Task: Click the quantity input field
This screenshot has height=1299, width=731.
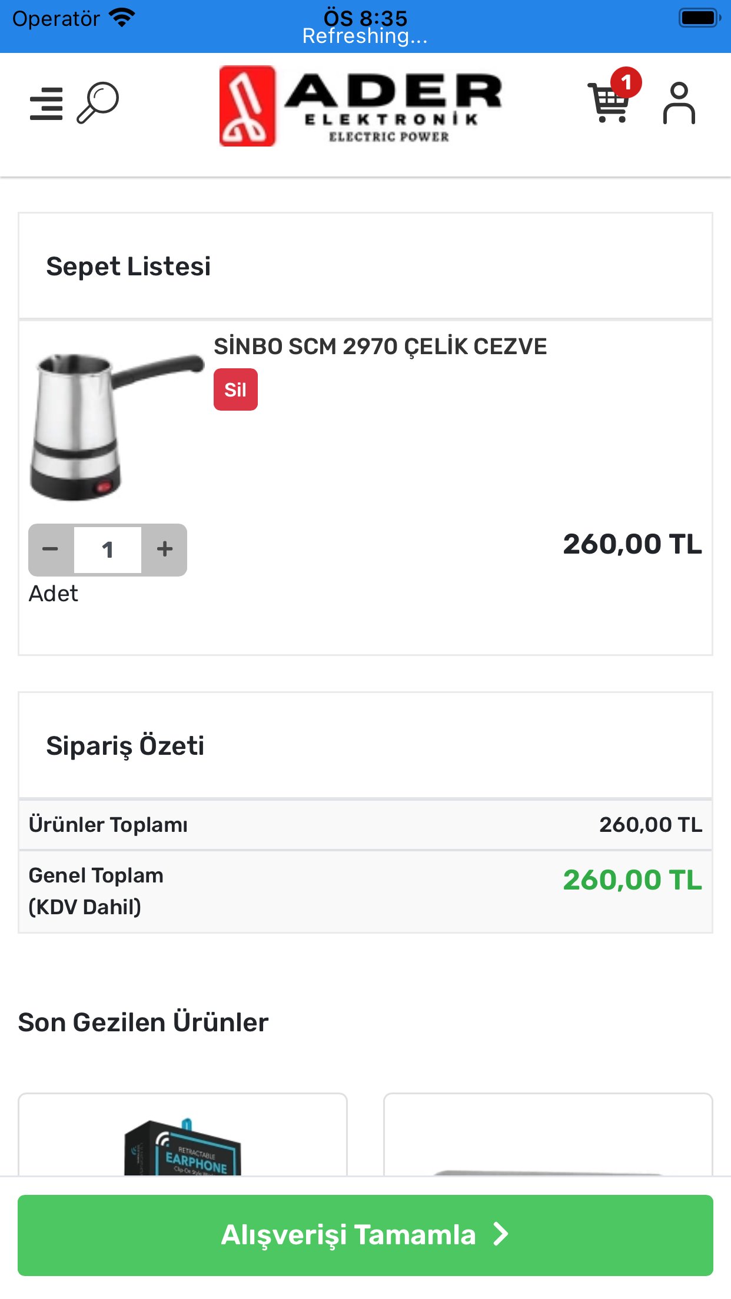Action: (x=108, y=549)
